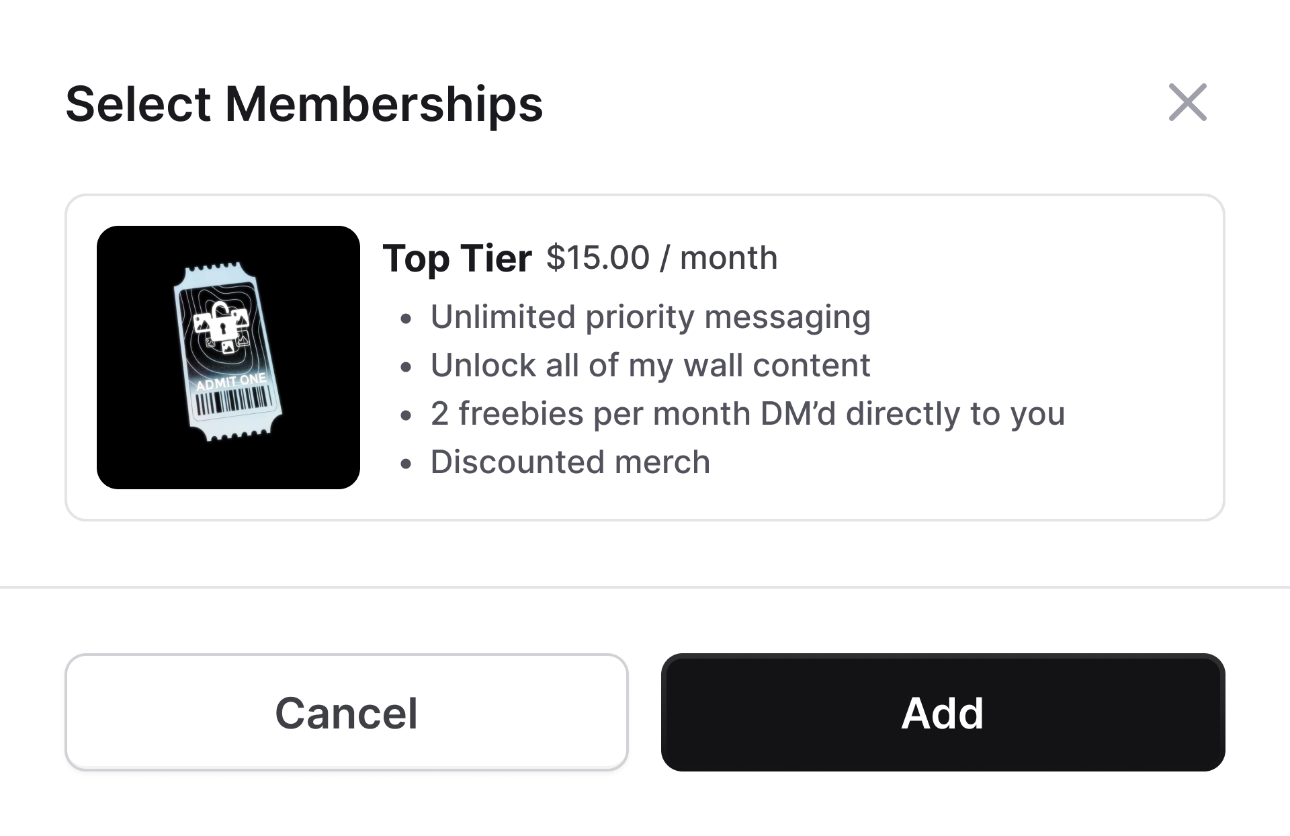Click the padlock icon on the ticket
This screenshot has height=836, width=1290.
pyautogui.click(x=221, y=321)
